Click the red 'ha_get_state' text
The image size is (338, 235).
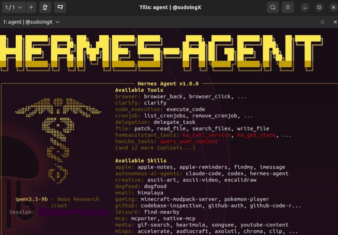256,135
